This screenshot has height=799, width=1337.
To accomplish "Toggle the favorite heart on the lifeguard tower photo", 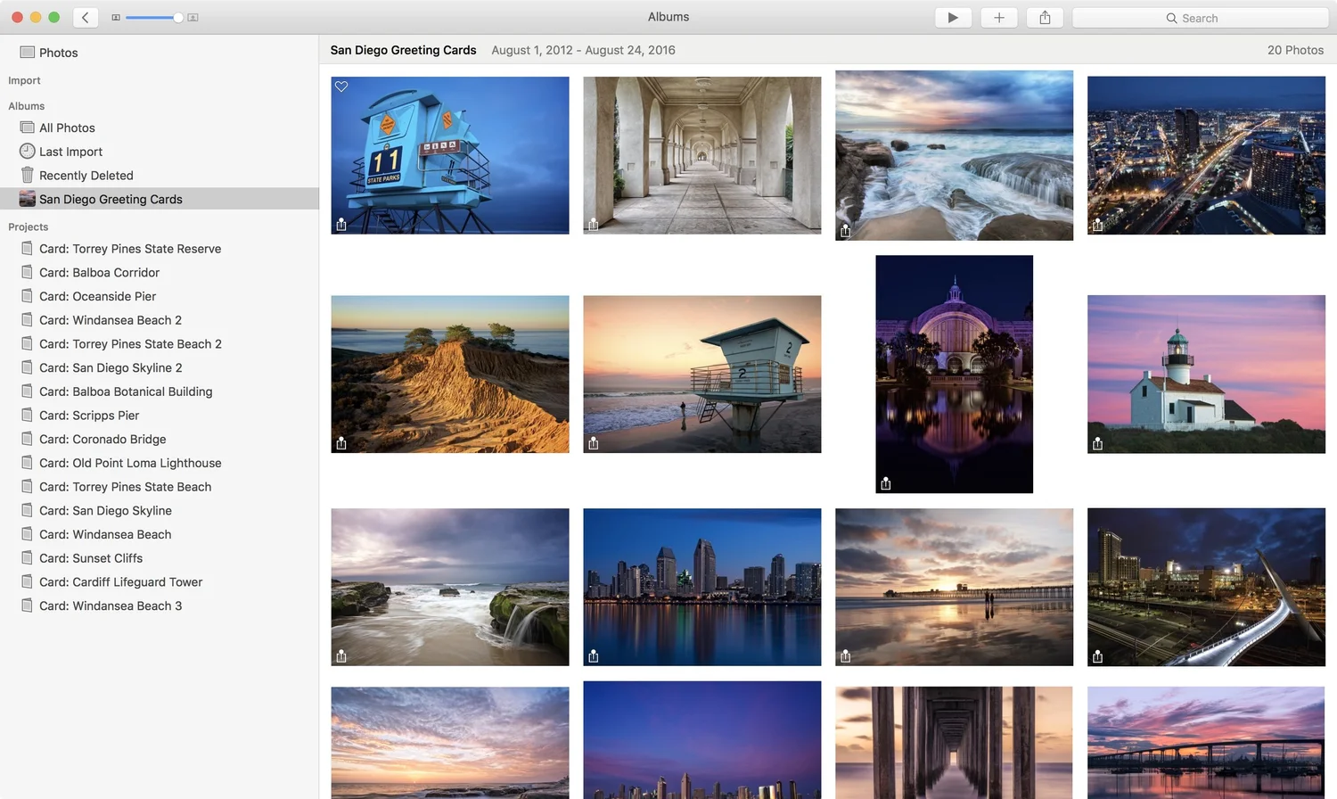I will click(x=341, y=86).
